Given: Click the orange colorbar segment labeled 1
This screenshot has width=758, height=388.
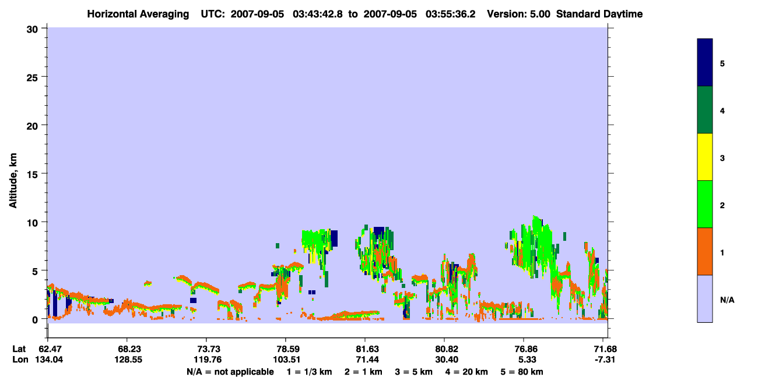Looking at the screenshot, I should pyautogui.click(x=705, y=251).
